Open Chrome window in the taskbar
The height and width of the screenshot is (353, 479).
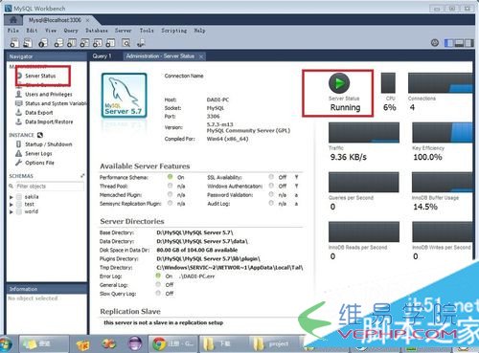[x=173, y=343]
